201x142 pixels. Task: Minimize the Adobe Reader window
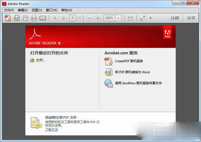coord(176,3)
